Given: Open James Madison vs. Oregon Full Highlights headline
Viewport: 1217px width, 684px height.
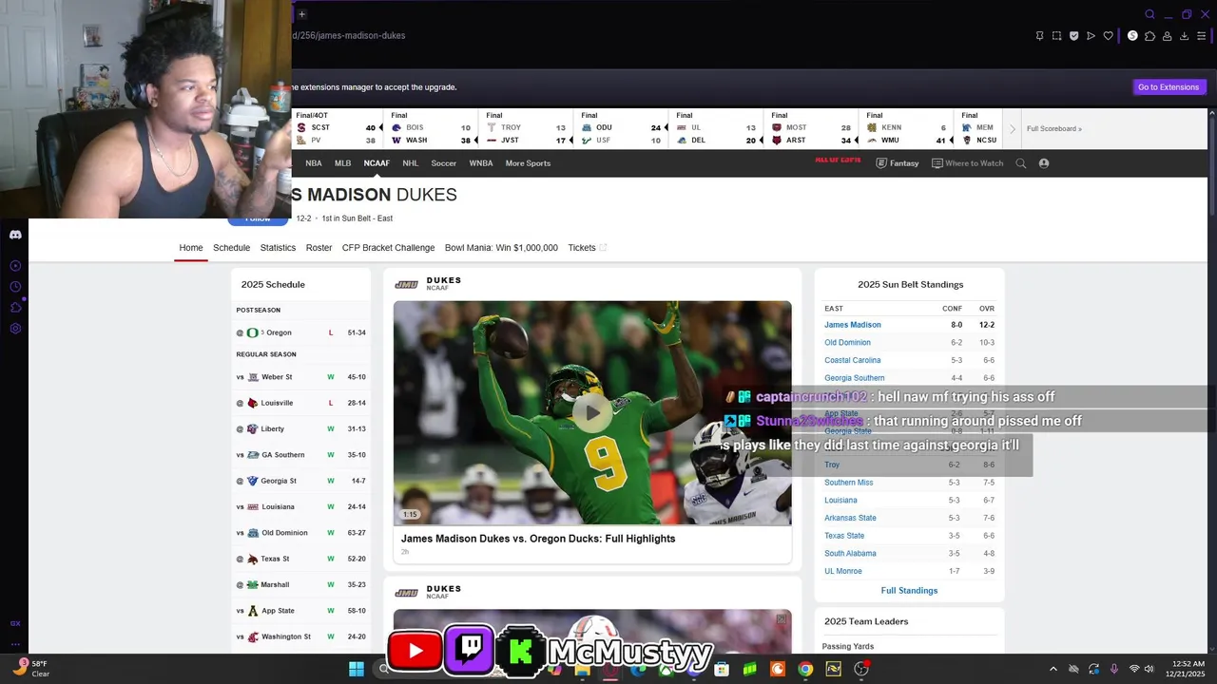Looking at the screenshot, I should (538, 539).
